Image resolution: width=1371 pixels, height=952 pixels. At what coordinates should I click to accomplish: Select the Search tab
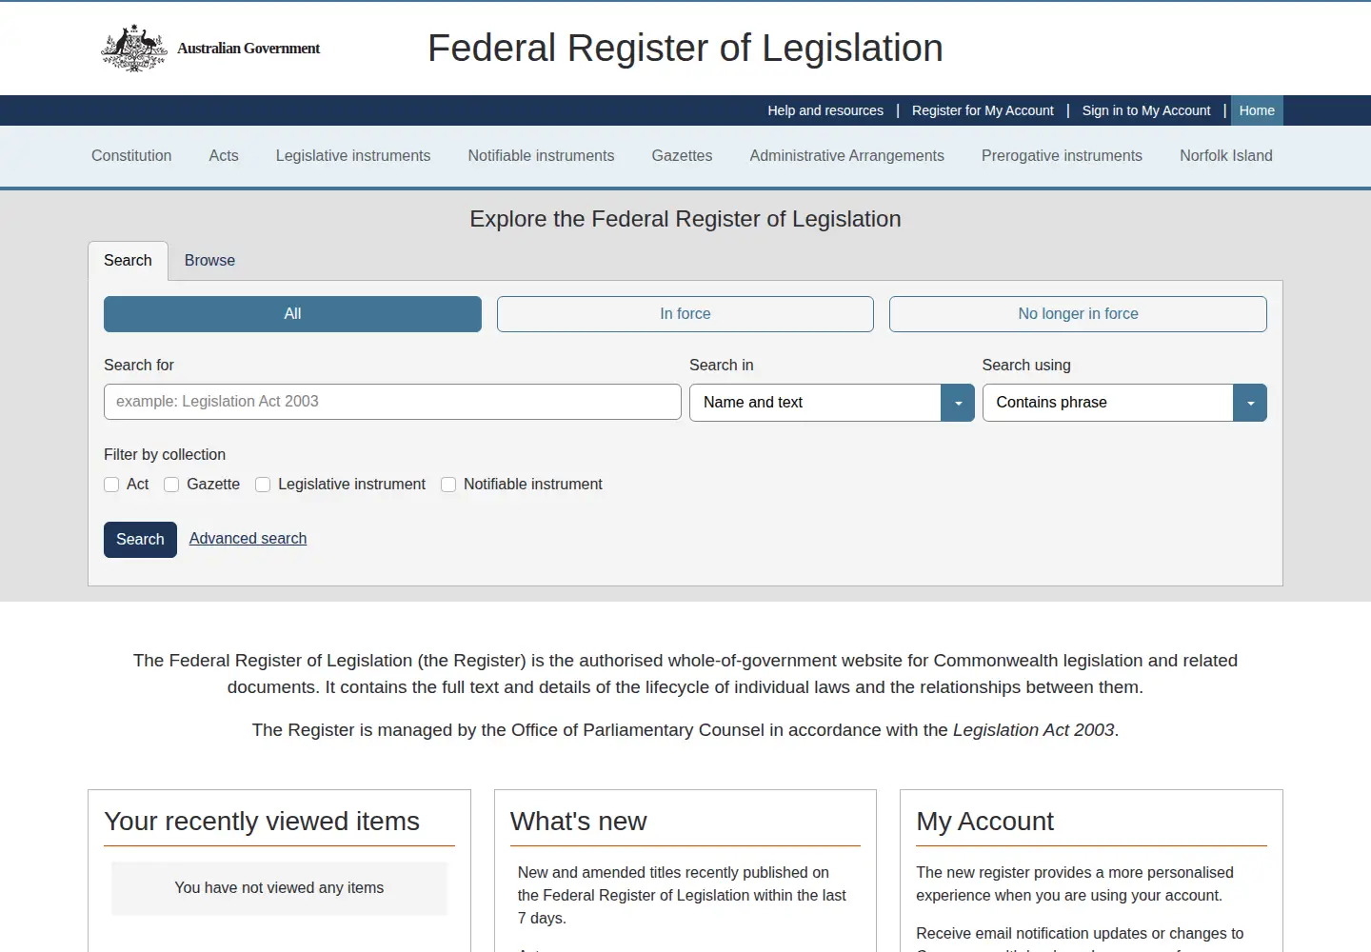[128, 261]
